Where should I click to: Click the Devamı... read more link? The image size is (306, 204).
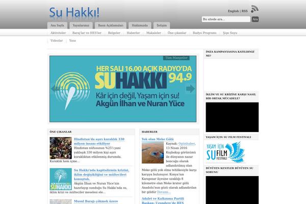pos(164,192)
